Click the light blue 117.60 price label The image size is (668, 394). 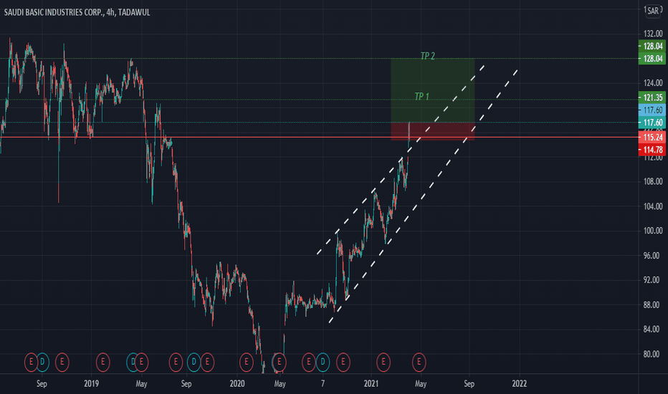click(x=652, y=110)
